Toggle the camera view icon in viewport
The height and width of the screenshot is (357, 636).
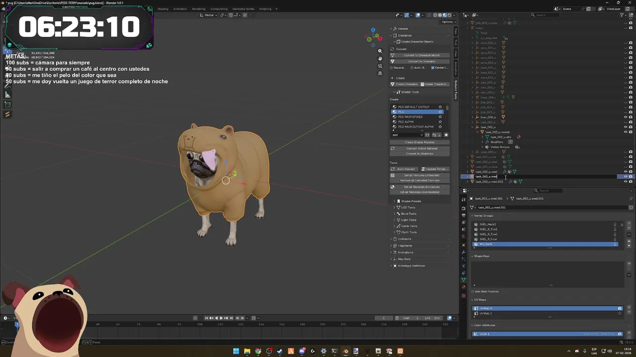[x=380, y=66]
